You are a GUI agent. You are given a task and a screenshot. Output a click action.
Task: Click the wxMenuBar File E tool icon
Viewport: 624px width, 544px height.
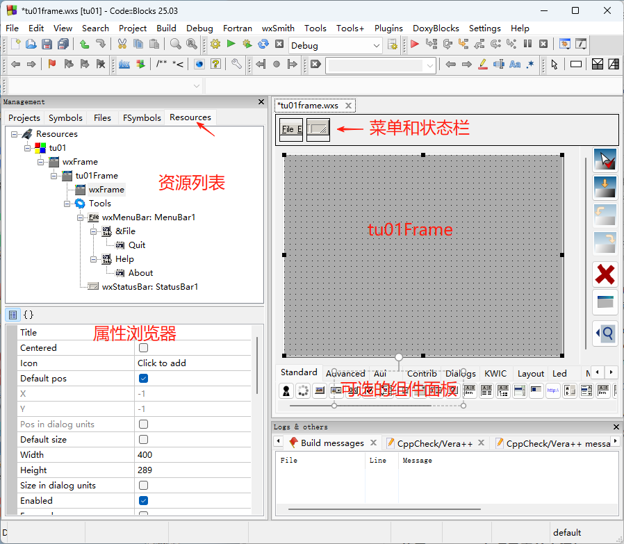pos(291,129)
